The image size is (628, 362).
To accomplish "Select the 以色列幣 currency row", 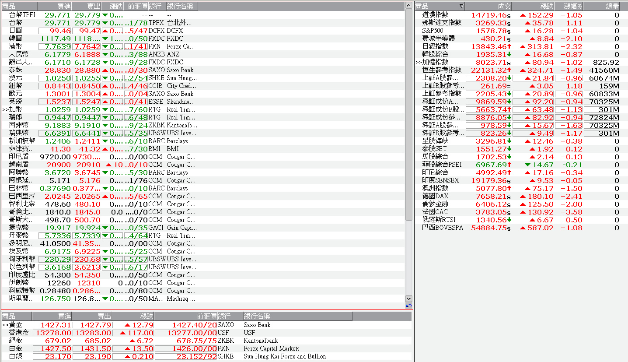I will [x=203, y=267].
